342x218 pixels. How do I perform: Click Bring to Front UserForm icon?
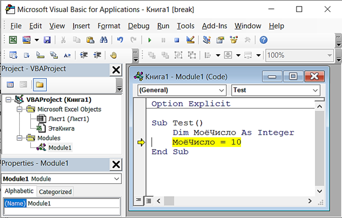[152, 55]
